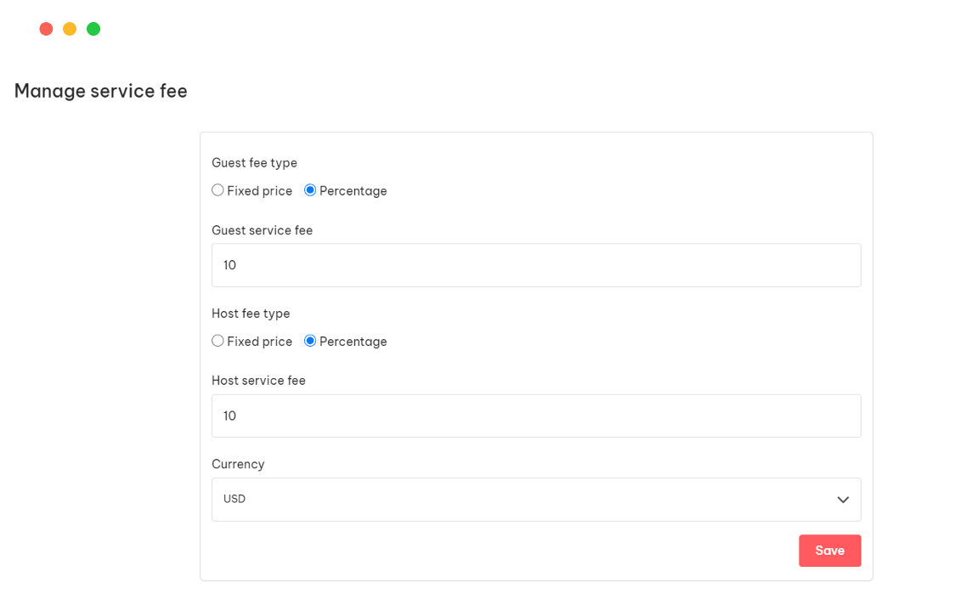The width and height of the screenshot is (955, 605).
Task: Select Percentage for Host fee type
Action: [309, 340]
